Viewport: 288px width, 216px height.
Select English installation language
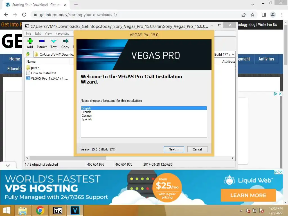144,108
